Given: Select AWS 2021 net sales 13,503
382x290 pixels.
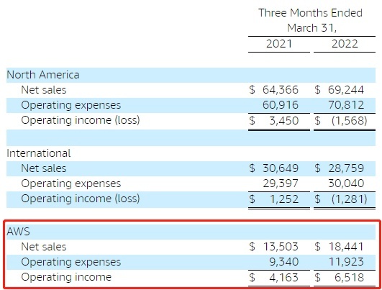Looking at the screenshot, I should (281, 247).
